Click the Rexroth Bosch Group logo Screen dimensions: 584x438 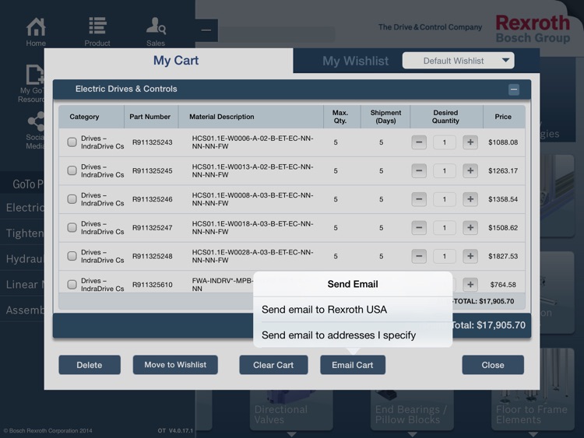pos(533,29)
